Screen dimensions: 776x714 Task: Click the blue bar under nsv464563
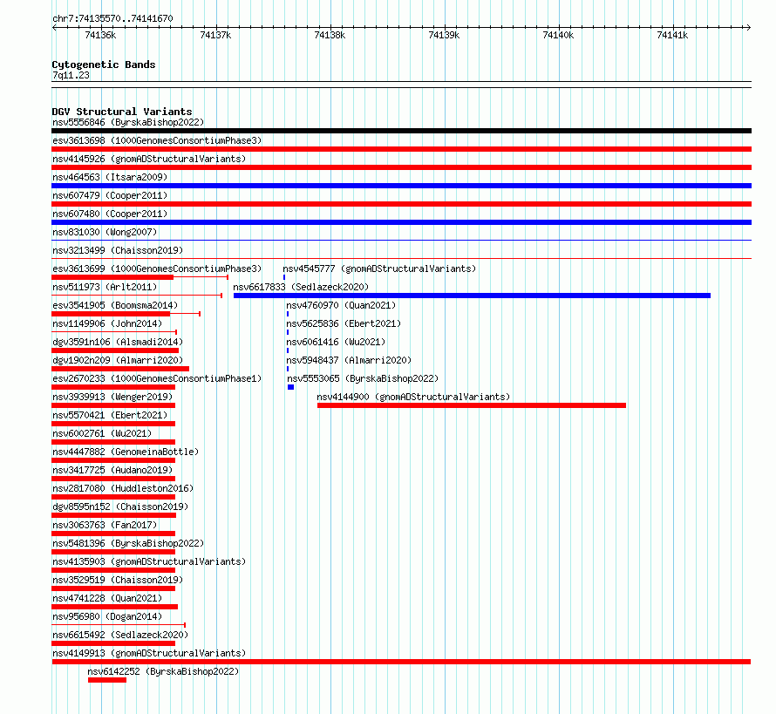(x=401, y=186)
